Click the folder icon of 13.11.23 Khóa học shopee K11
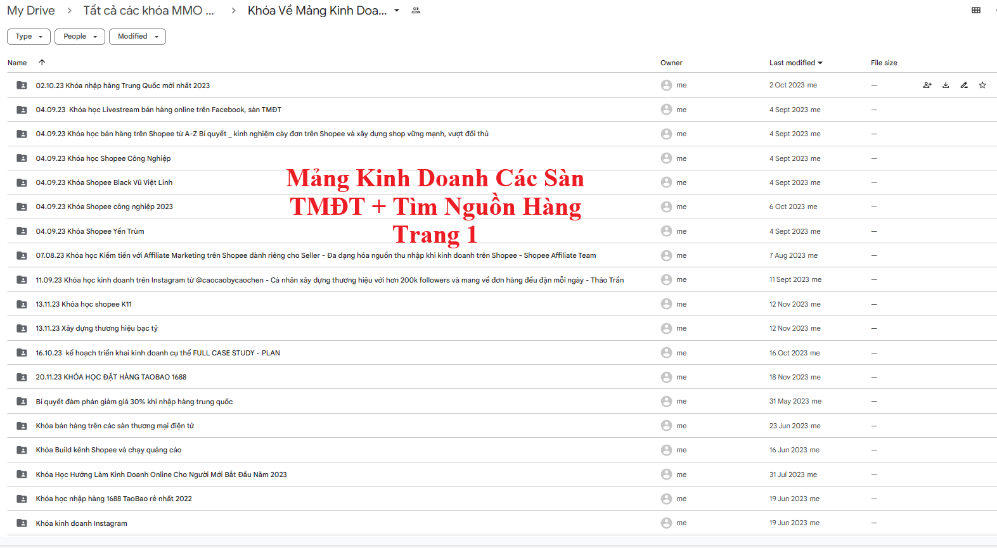 point(22,304)
